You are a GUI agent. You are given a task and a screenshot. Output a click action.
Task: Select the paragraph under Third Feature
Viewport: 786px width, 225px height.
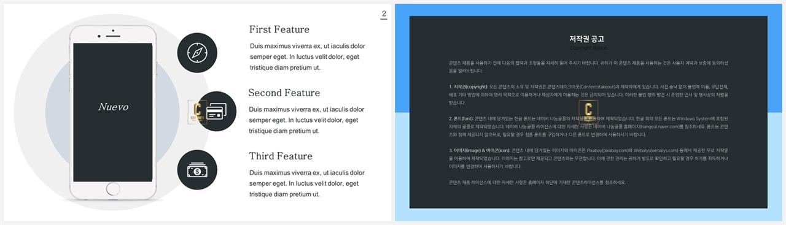point(308,183)
